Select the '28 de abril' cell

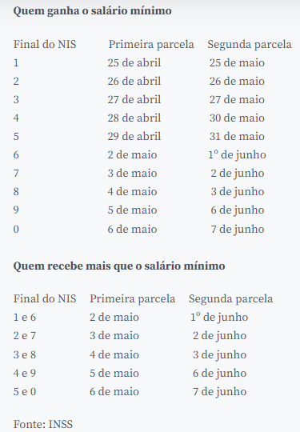134,118
